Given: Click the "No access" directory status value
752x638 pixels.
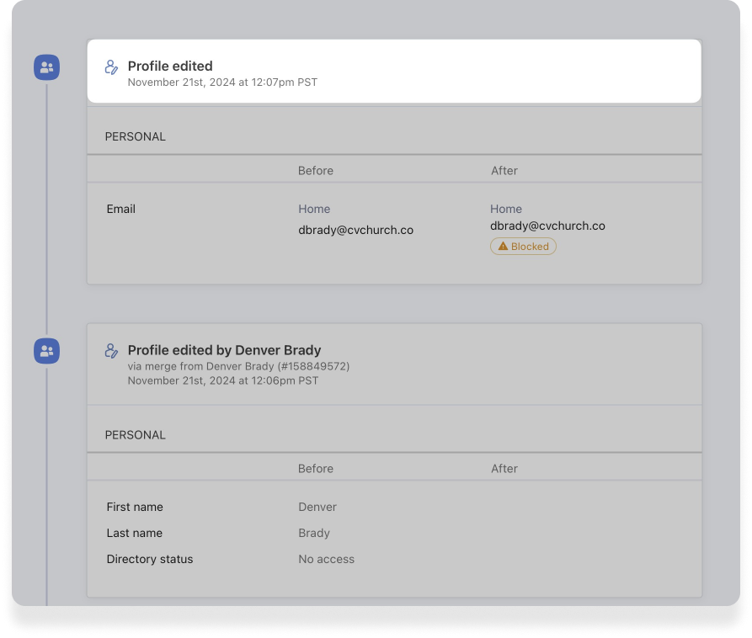Looking at the screenshot, I should point(326,559).
